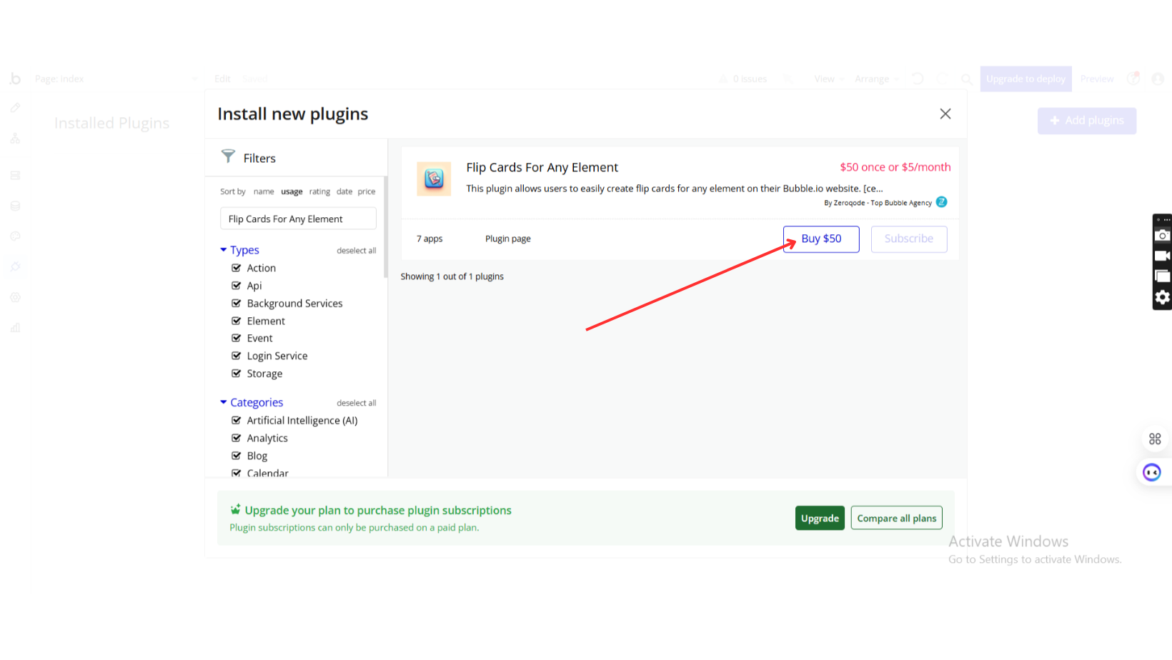Click the four-circle grid floating button
The width and height of the screenshot is (1172, 660).
pyautogui.click(x=1155, y=439)
